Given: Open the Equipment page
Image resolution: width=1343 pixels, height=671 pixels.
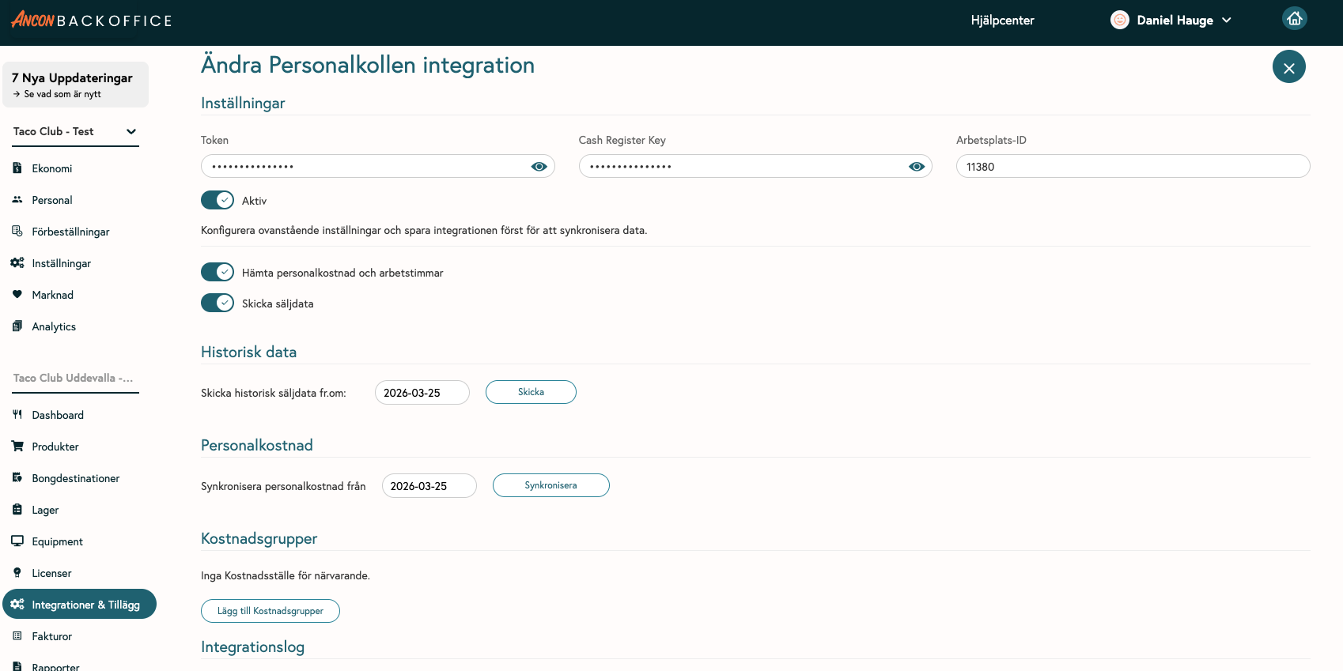Looking at the screenshot, I should point(58,541).
